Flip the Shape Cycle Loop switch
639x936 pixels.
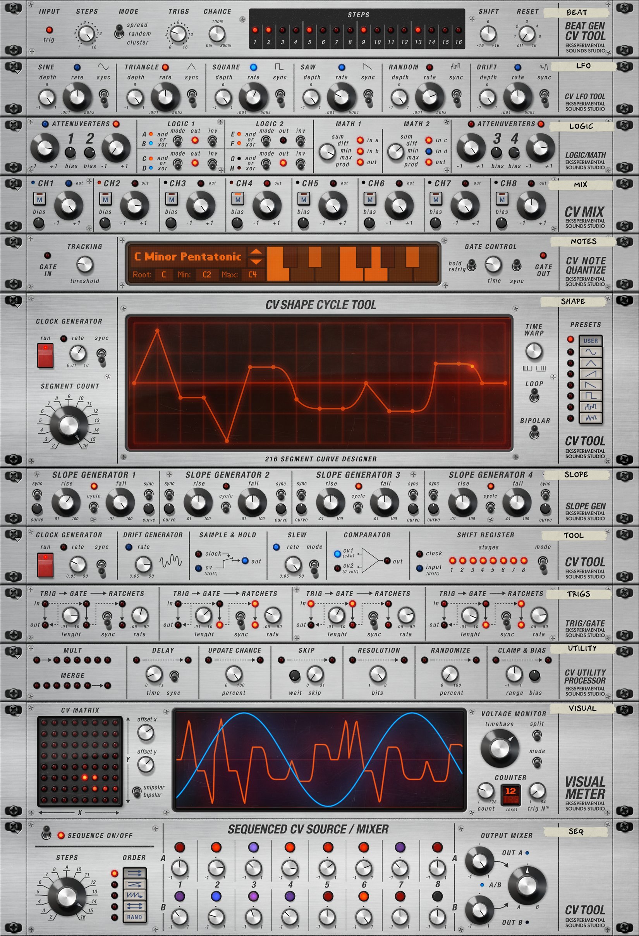point(534,396)
